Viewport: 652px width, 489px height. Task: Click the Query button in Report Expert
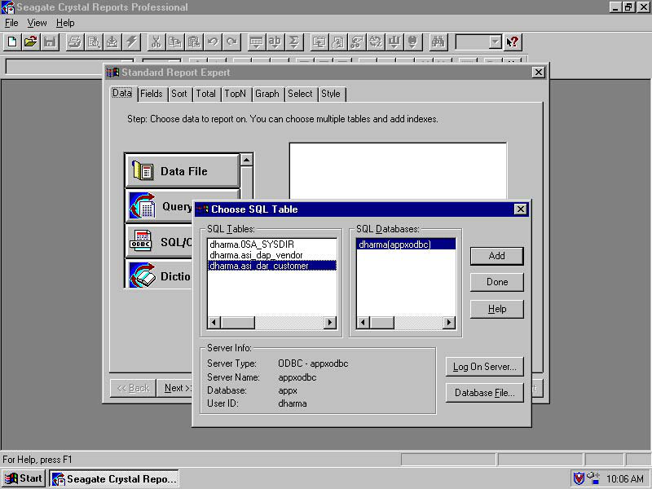click(160, 206)
